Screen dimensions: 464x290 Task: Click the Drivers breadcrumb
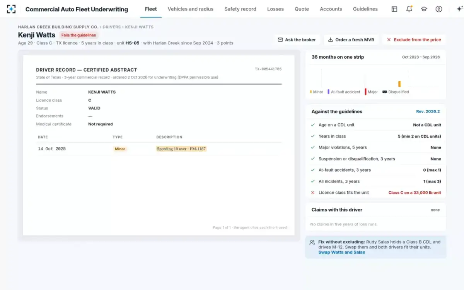[x=112, y=27]
